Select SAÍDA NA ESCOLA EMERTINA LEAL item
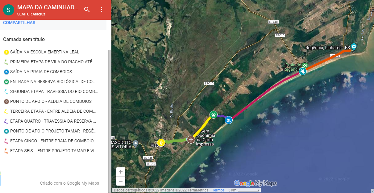Viewport: 374px width, 193px height. click(x=45, y=52)
